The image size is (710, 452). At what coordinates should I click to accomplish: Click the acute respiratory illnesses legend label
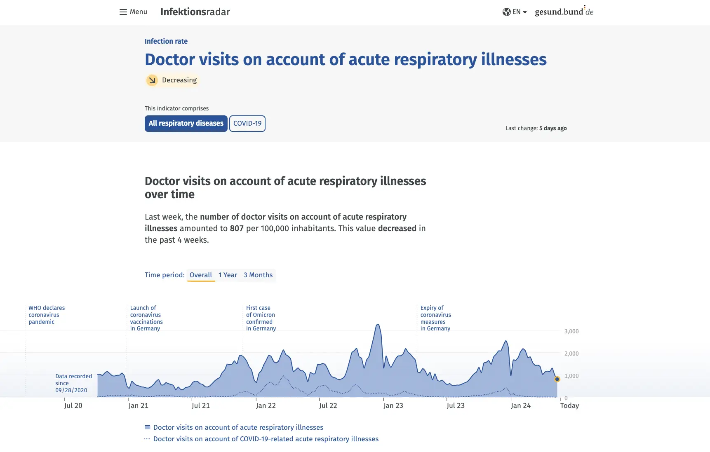point(238,427)
